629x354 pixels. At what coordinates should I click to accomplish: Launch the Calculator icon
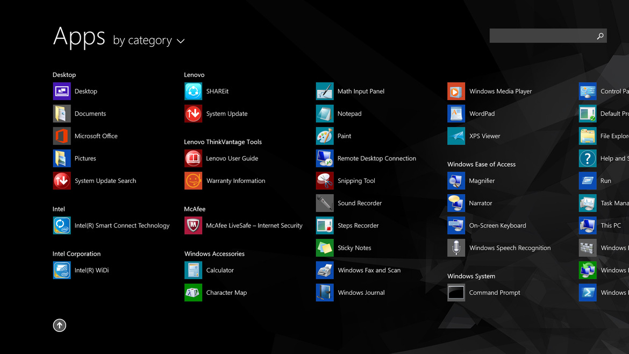pos(193,270)
